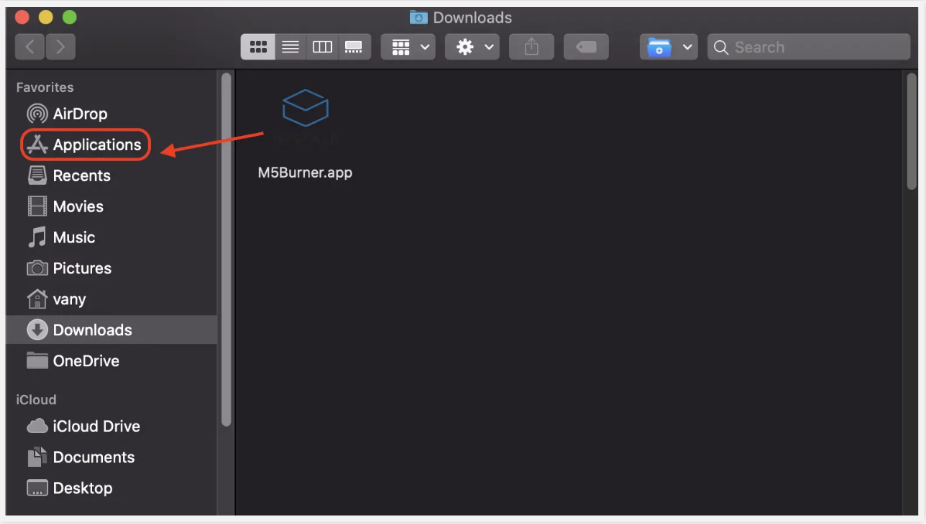
Task: Minimize the Finder window
Action: 46,17
